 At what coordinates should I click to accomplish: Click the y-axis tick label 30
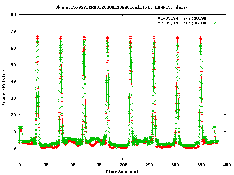[14, 98]
